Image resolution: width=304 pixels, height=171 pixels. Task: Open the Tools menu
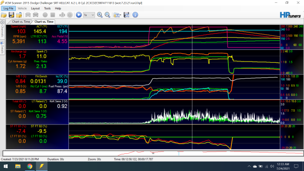(47, 9)
